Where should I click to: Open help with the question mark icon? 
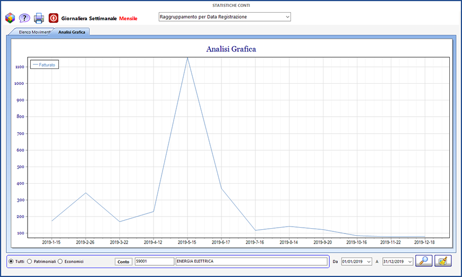[x=24, y=18]
